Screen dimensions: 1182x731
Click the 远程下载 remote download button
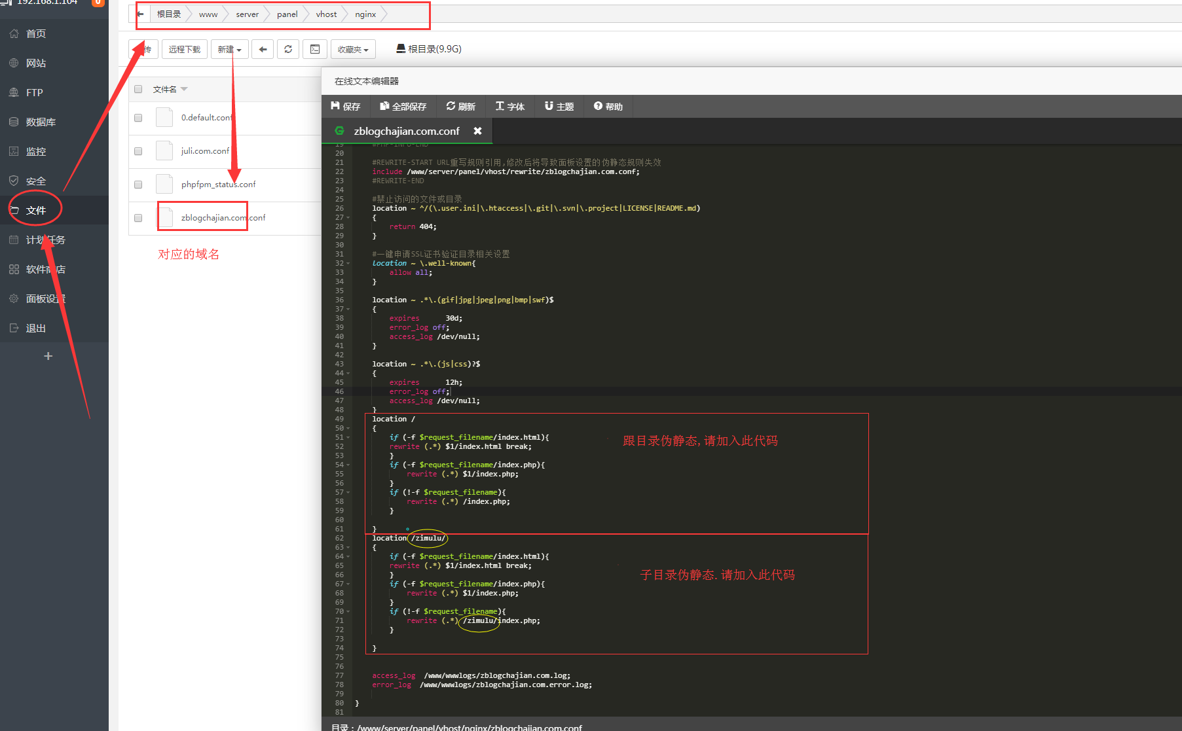pyautogui.click(x=185, y=49)
